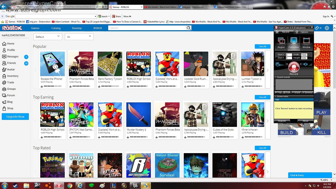Open Natural Disaster Survival thumbnail
Image resolution: width=336 pixels, height=189 pixels.
tap(167, 165)
